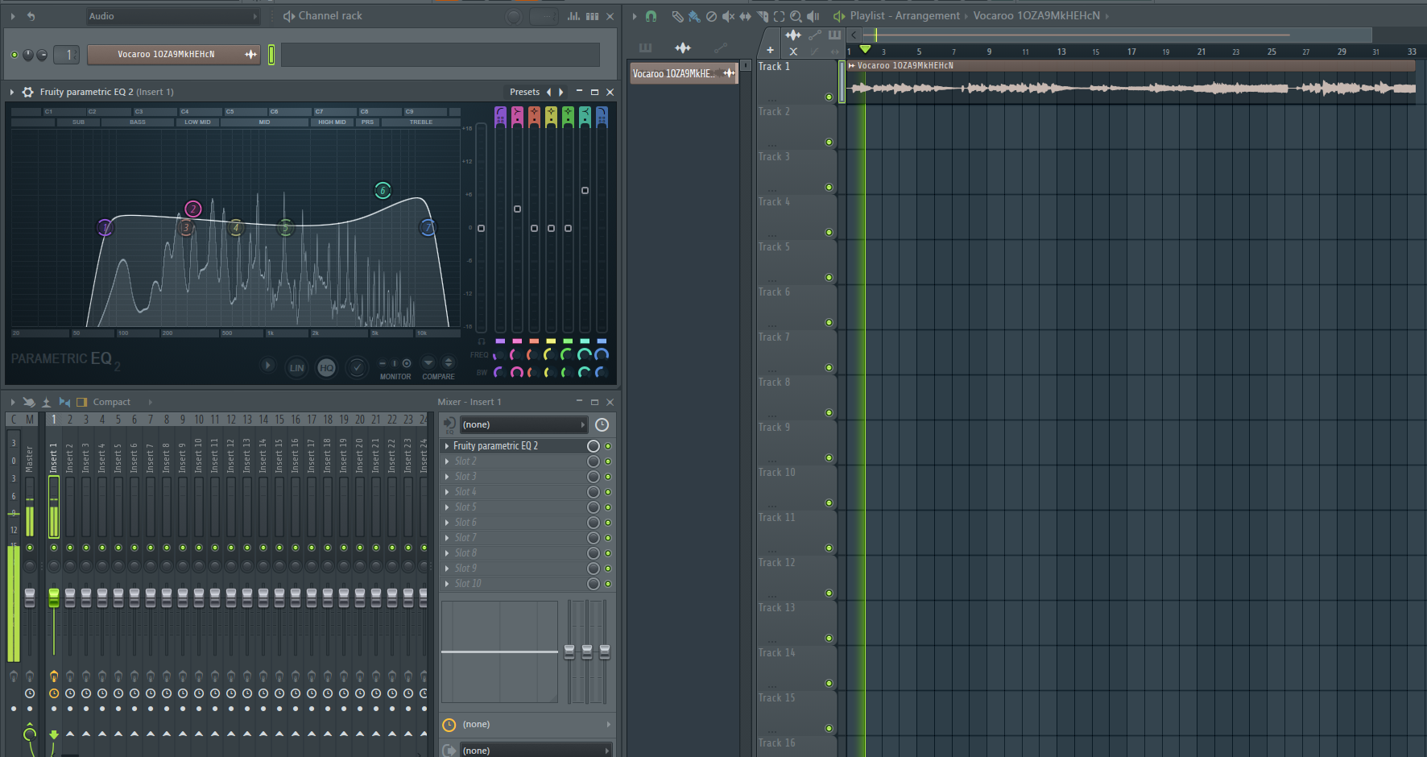The height and width of the screenshot is (757, 1427).
Task: Select the Slip tool in playlist toolbar
Action: tap(745, 16)
